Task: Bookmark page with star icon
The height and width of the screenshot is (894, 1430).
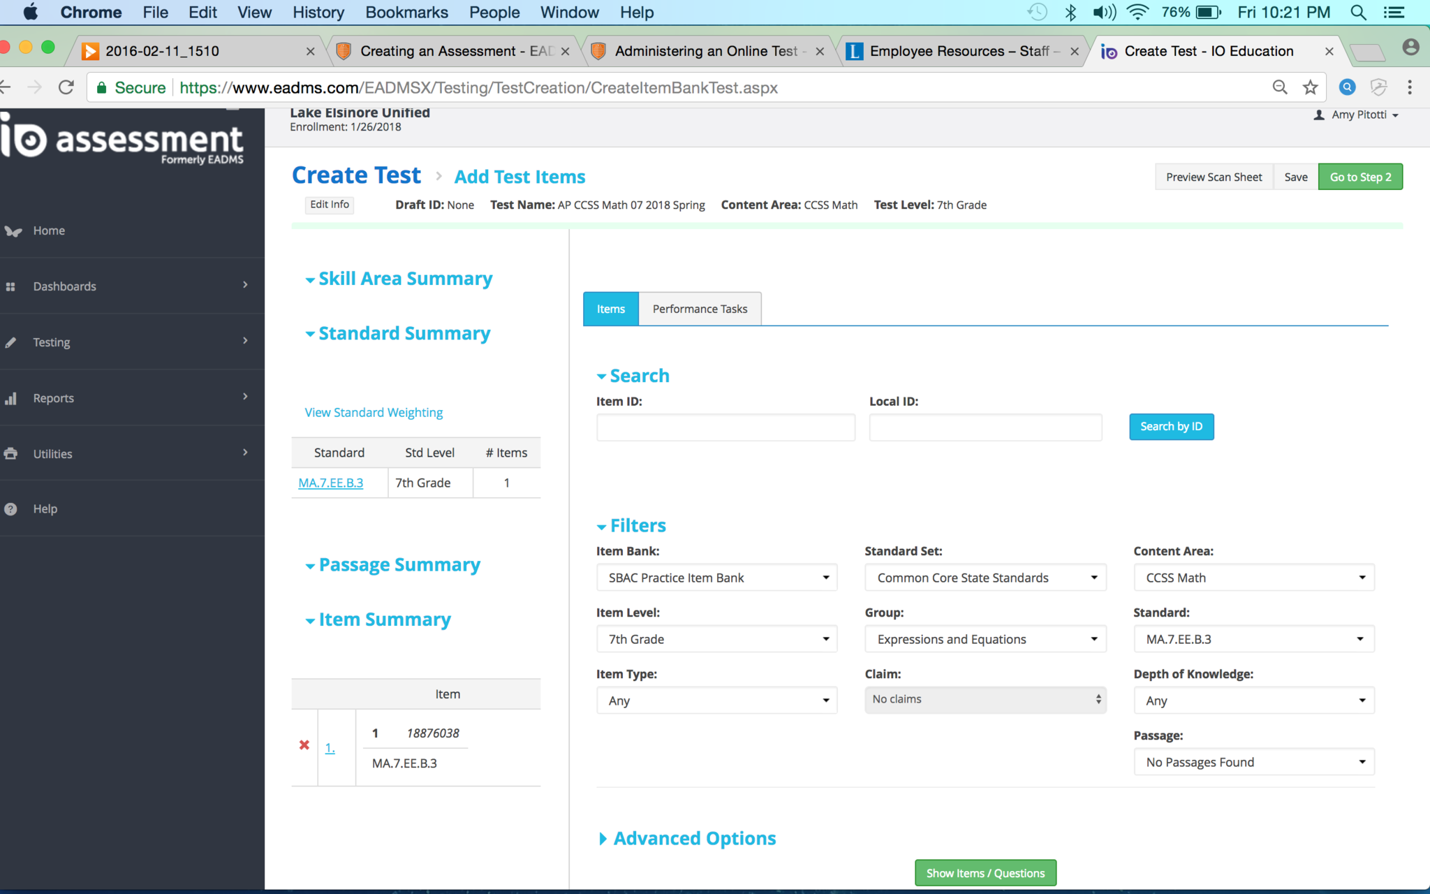Action: point(1310,87)
